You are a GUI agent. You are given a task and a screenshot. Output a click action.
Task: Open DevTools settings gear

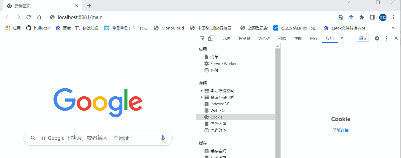[x=377, y=38]
